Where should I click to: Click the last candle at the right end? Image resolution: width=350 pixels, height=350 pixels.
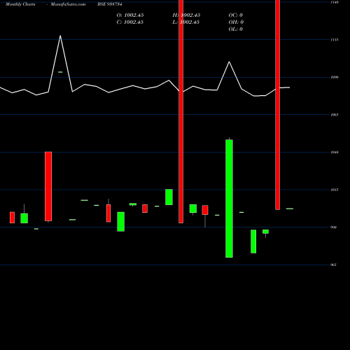(x=290, y=209)
